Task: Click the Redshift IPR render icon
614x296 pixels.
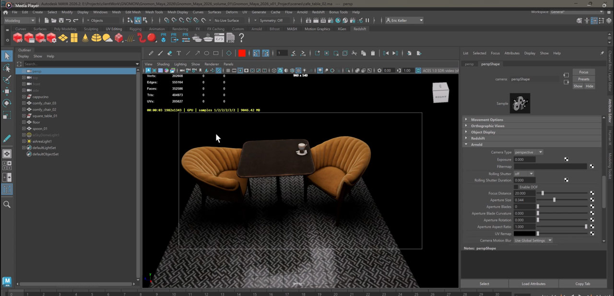Action: click(x=40, y=38)
